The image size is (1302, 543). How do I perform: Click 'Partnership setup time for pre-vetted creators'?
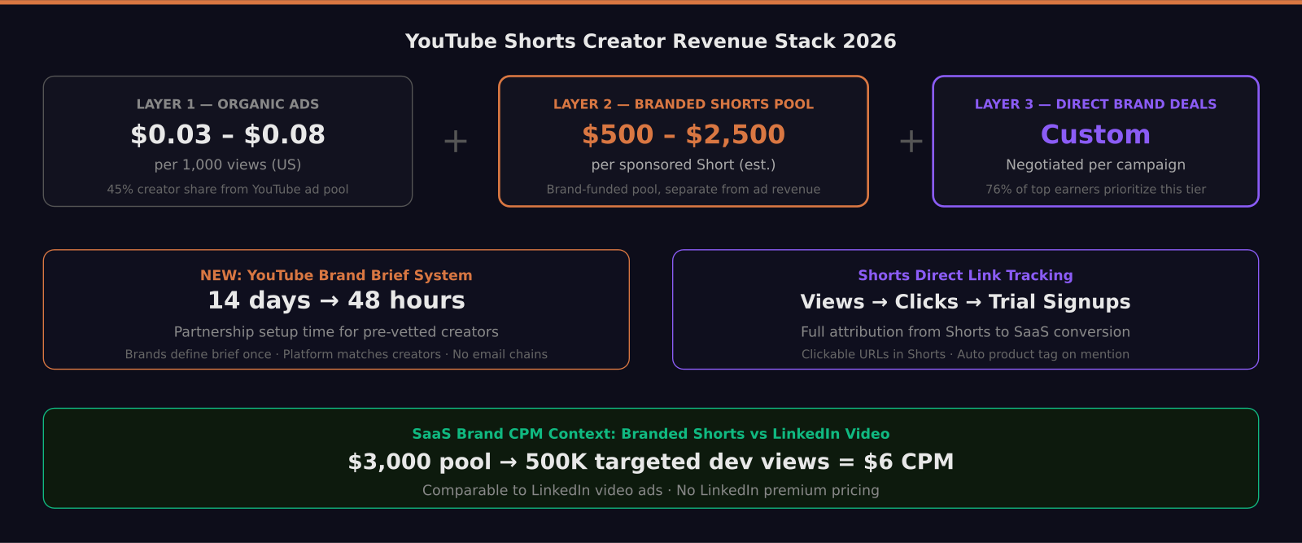pos(336,332)
